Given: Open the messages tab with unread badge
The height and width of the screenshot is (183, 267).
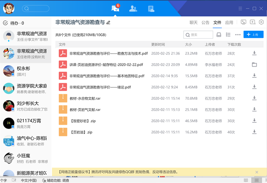Looking at the screenshot, I should [x=115, y=8].
